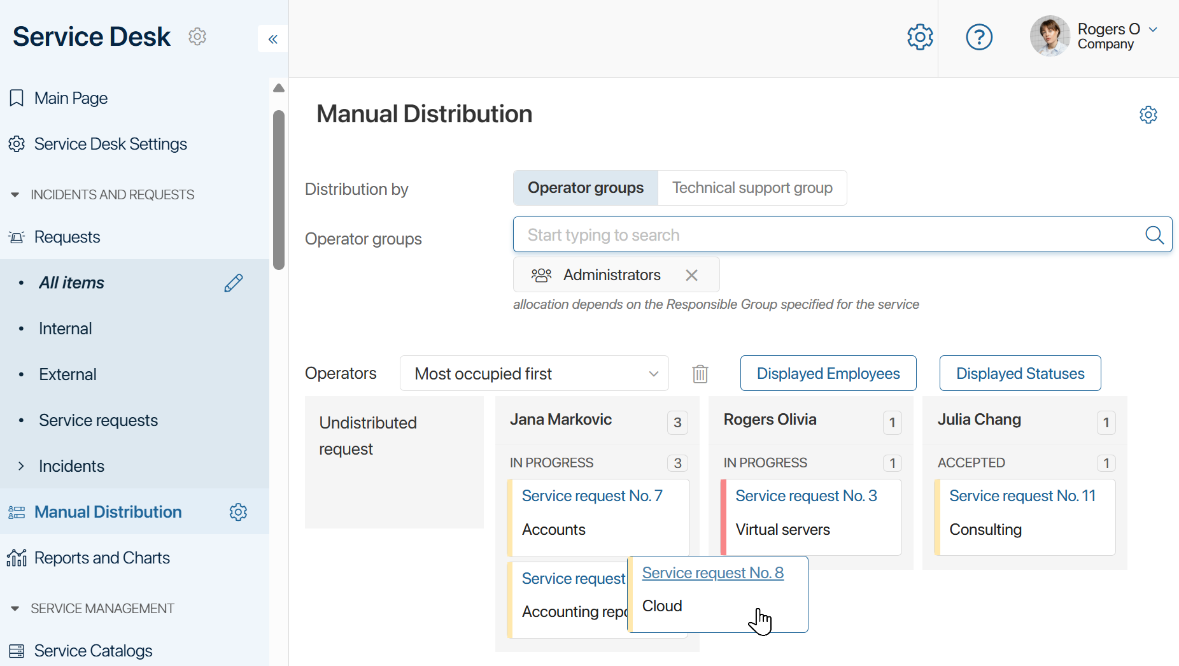
Task: Open Reports and Charts menu item
Action: tap(102, 558)
